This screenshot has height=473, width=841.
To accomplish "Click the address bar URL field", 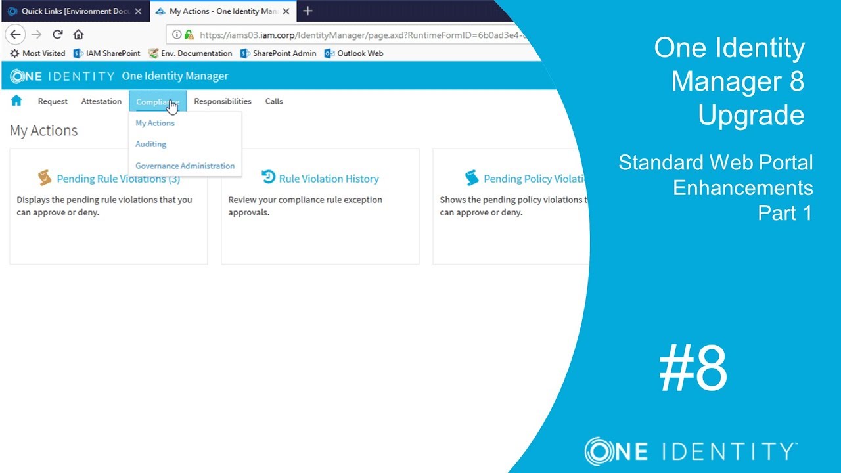I will point(361,35).
